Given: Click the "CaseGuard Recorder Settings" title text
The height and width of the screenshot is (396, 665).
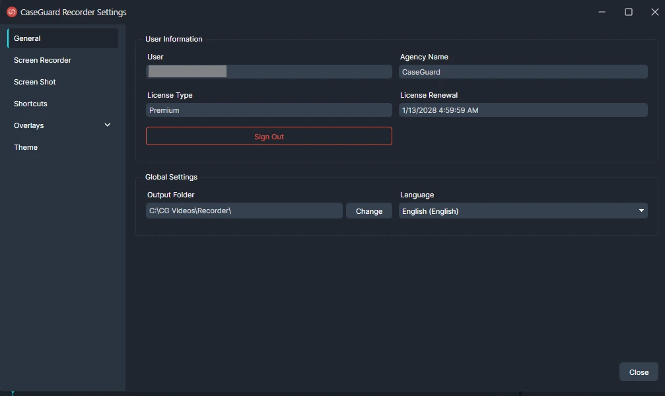Looking at the screenshot, I should click(x=73, y=12).
